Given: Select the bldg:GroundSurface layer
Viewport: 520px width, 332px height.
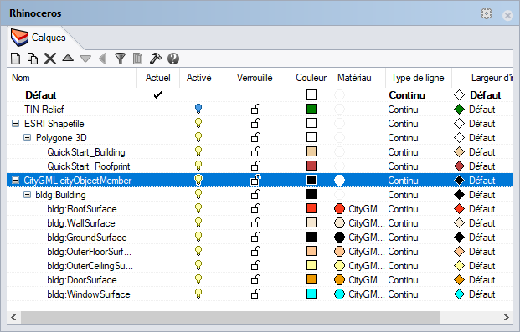Looking at the screenshot, I should 87,238.
